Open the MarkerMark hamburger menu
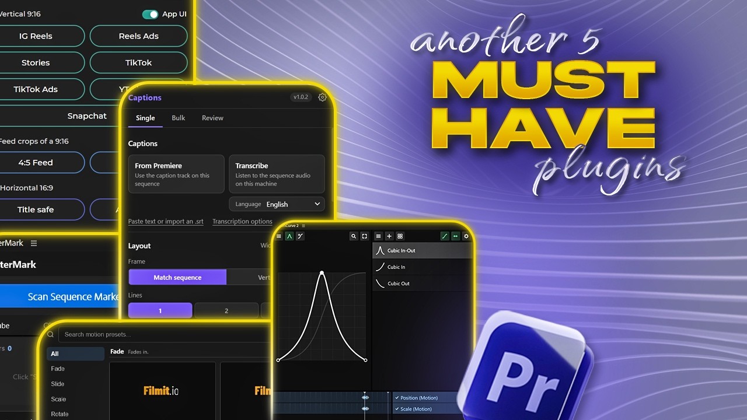747x420 pixels. 34,243
